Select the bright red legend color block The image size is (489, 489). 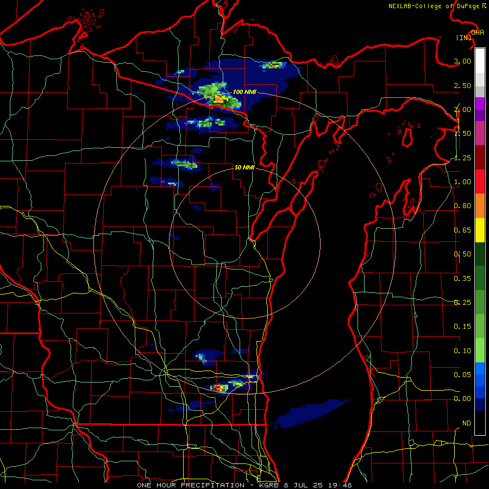480,181
